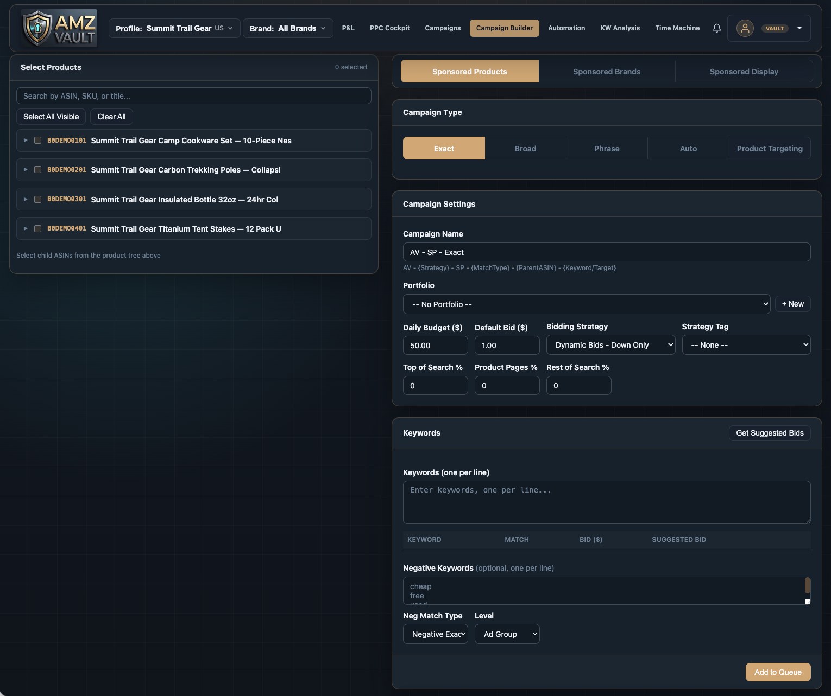Click Clear All button
831x696 pixels.
111,117
